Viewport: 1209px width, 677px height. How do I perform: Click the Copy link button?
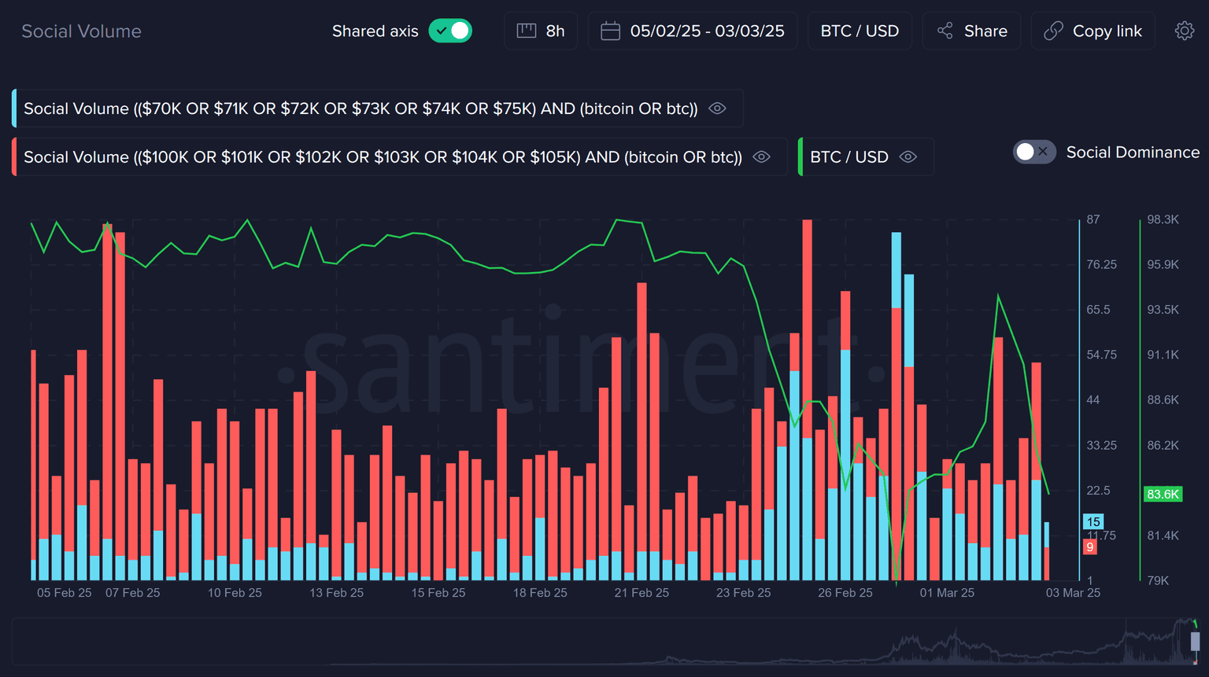1107,31
